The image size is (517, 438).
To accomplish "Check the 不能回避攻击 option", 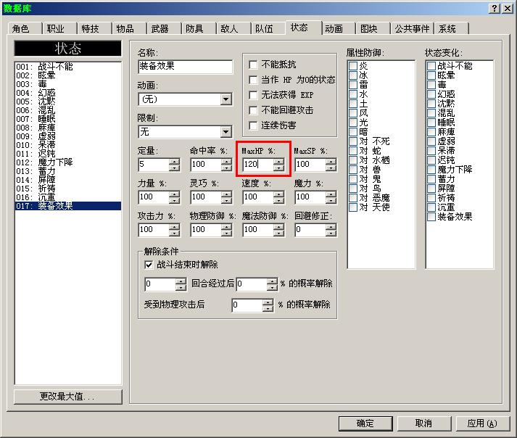I will [x=253, y=110].
